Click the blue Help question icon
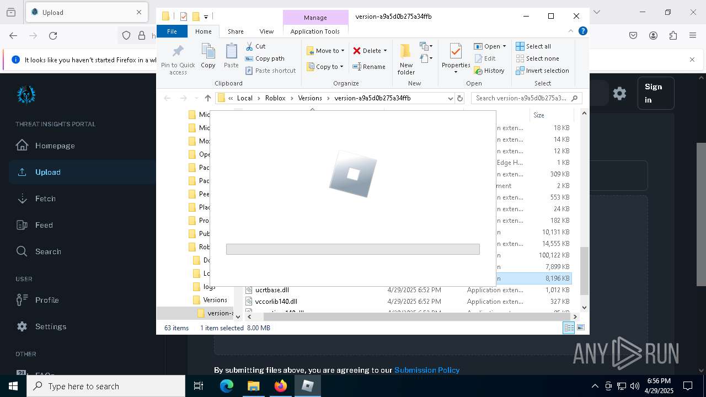This screenshot has height=397, width=706. click(582, 31)
